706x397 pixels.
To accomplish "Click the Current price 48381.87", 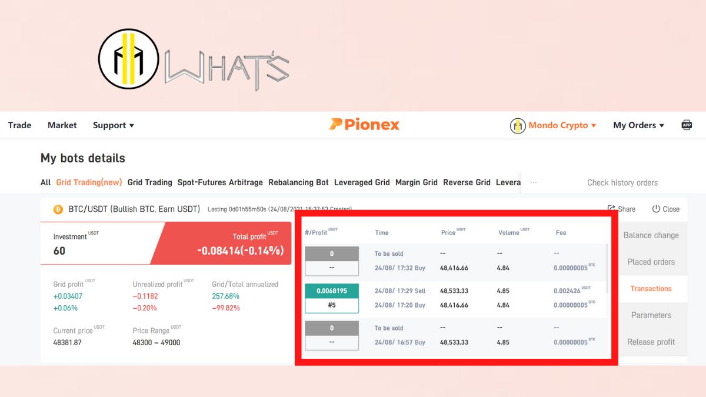I will click(x=67, y=342).
